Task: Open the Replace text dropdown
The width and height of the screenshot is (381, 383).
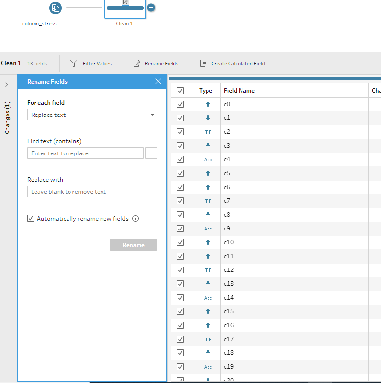Action: point(92,115)
